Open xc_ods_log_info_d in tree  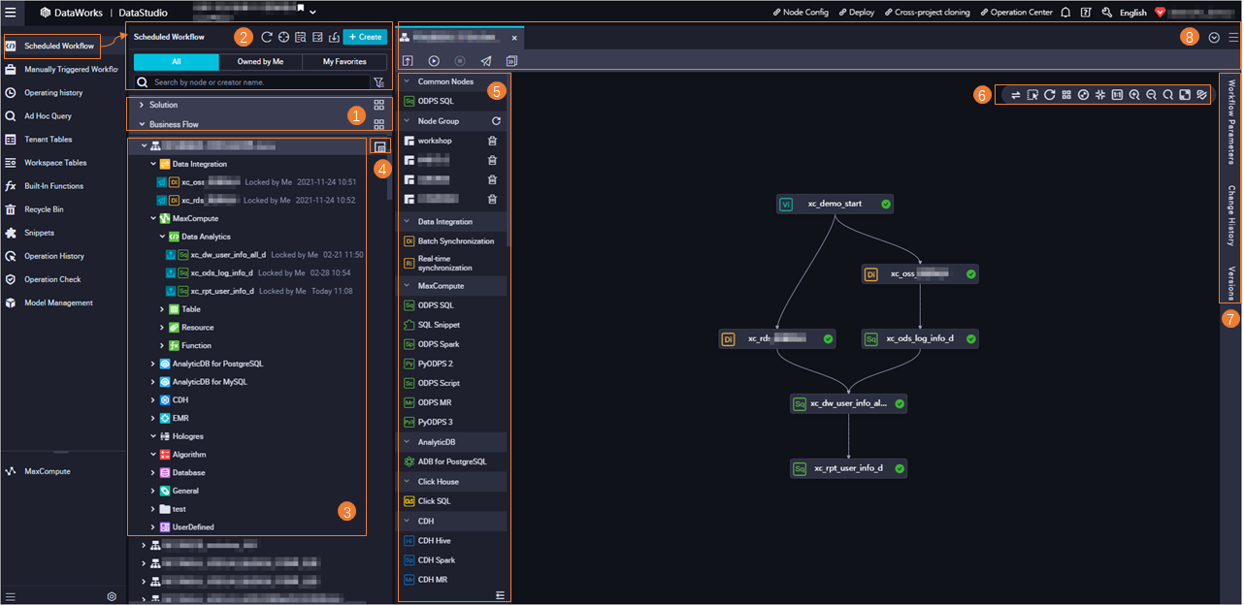(x=221, y=272)
